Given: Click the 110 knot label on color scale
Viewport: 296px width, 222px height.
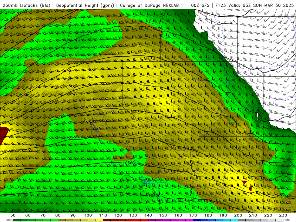Looking at the screenshot, I should pyautogui.click(x=103, y=215).
